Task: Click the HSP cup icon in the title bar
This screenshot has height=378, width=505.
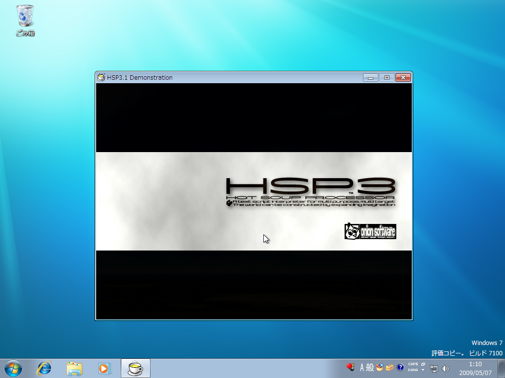Action: [x=101, y=77]
